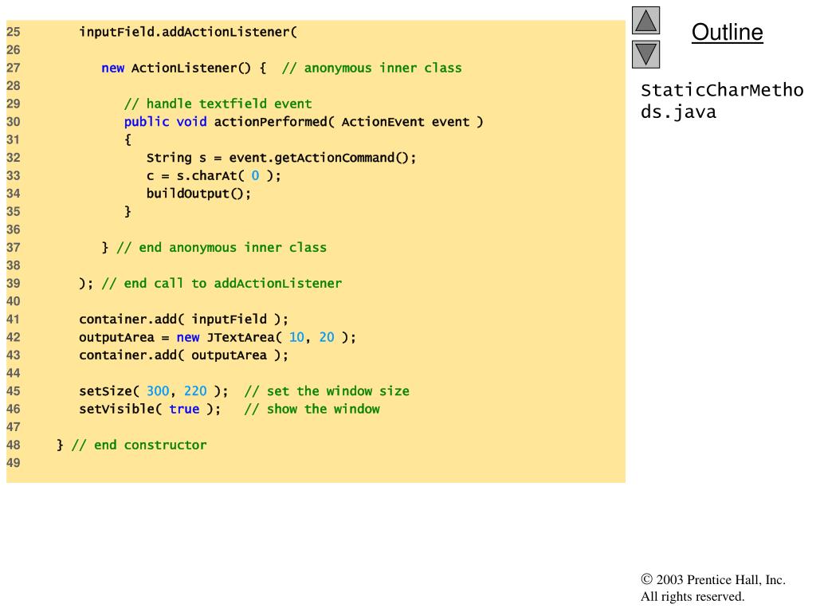Click the up arrow navigation icon
Image resolution: width=816 pixels, height=612 pixels.
(645, 20)
